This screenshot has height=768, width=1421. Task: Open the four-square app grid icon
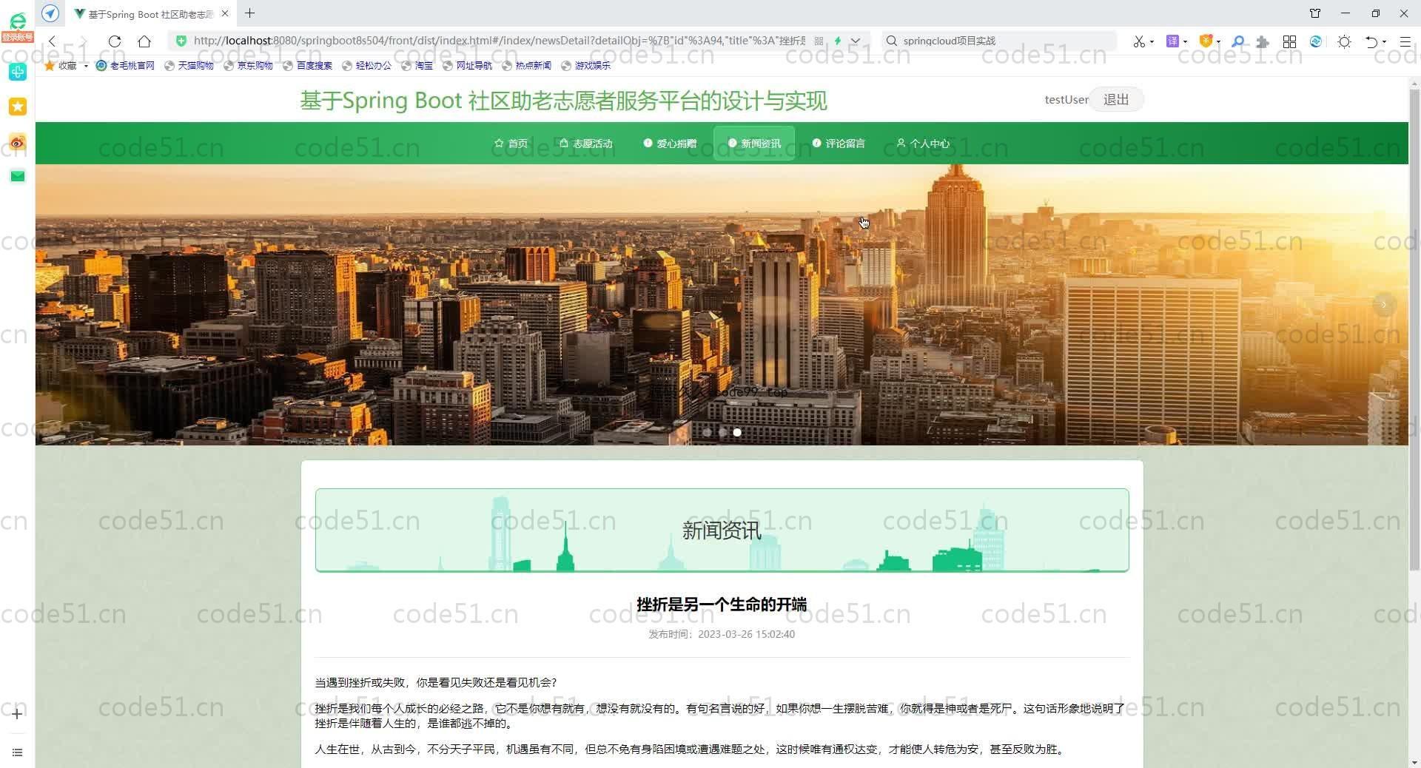(1289, 41)
